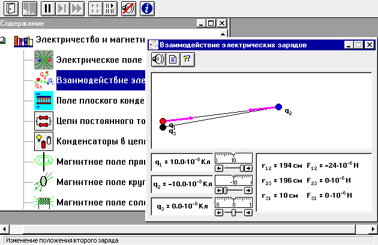Click the step forward playback button

pos(62,8)
